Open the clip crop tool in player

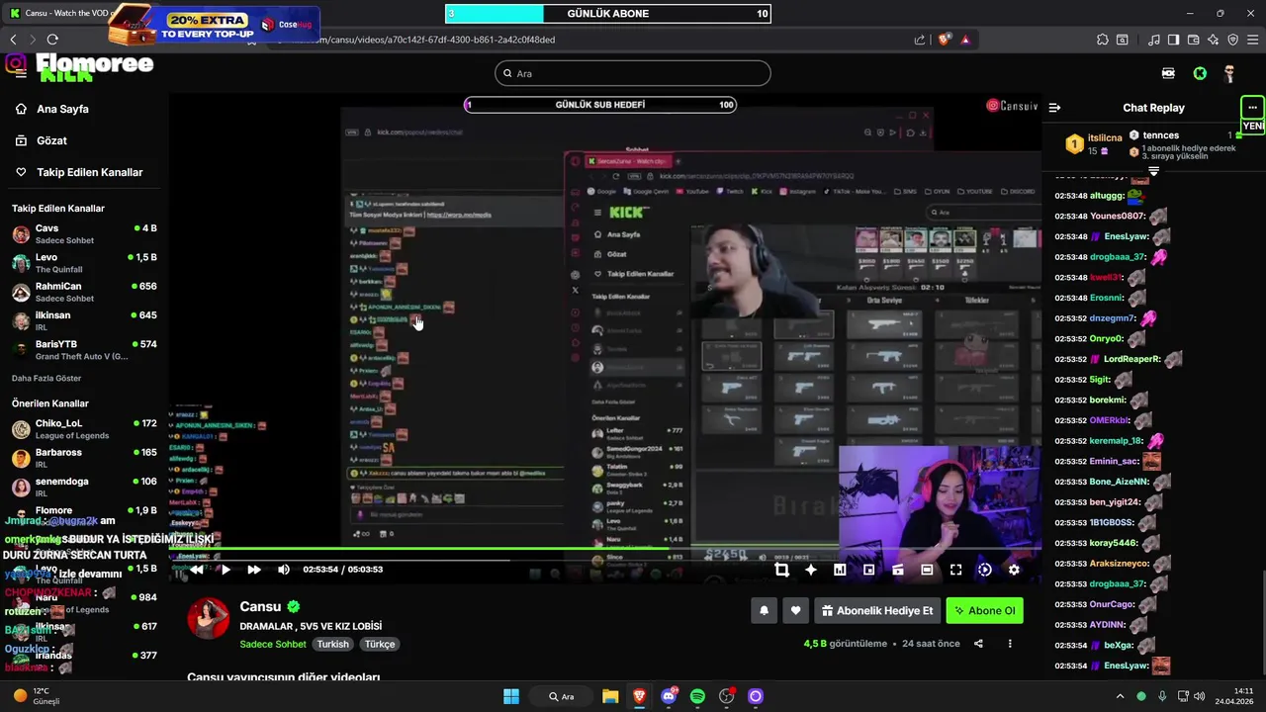point(781,570)
